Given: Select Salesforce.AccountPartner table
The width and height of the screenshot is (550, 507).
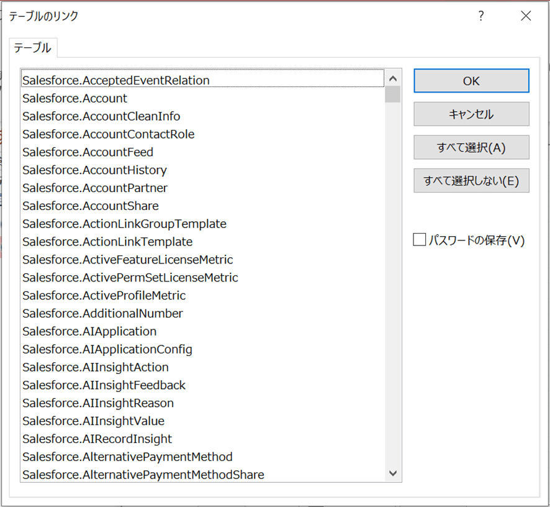Looking at the screenshot, I should (x=203, y=188).
